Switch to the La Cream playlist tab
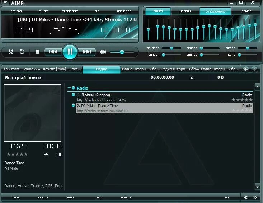 click(x=23, y=69)
